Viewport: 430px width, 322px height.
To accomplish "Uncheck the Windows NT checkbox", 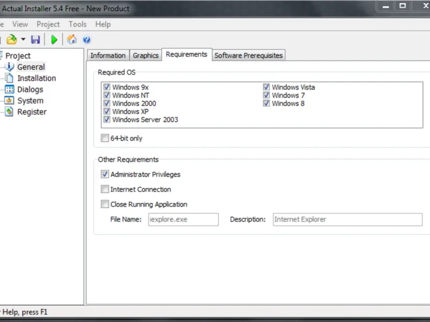I will (x=106, y=96).
